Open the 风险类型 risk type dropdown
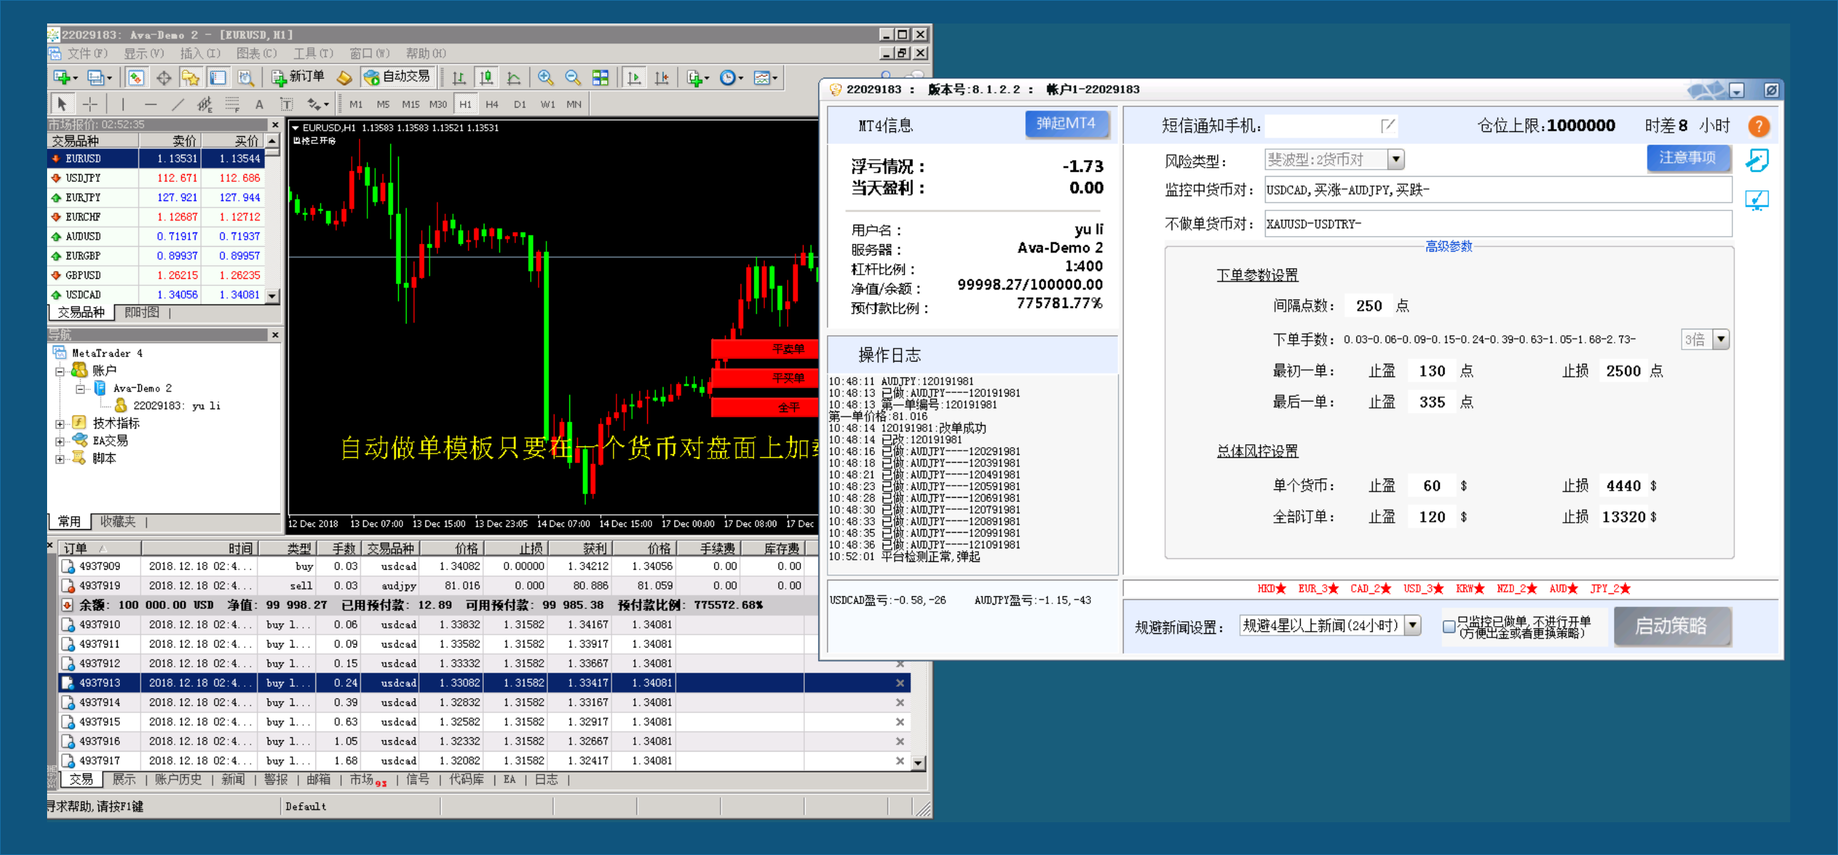The height and width of the screenshot is (855, 1838). (x=1396, y=159)
